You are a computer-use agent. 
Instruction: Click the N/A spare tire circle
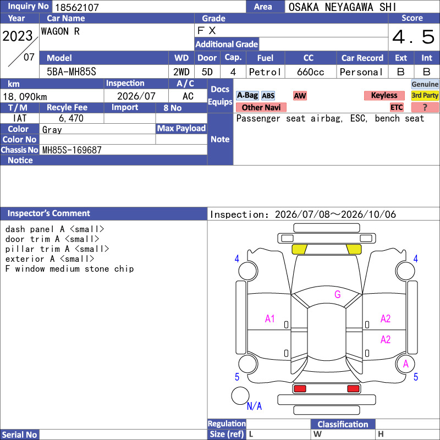(240, 395)
